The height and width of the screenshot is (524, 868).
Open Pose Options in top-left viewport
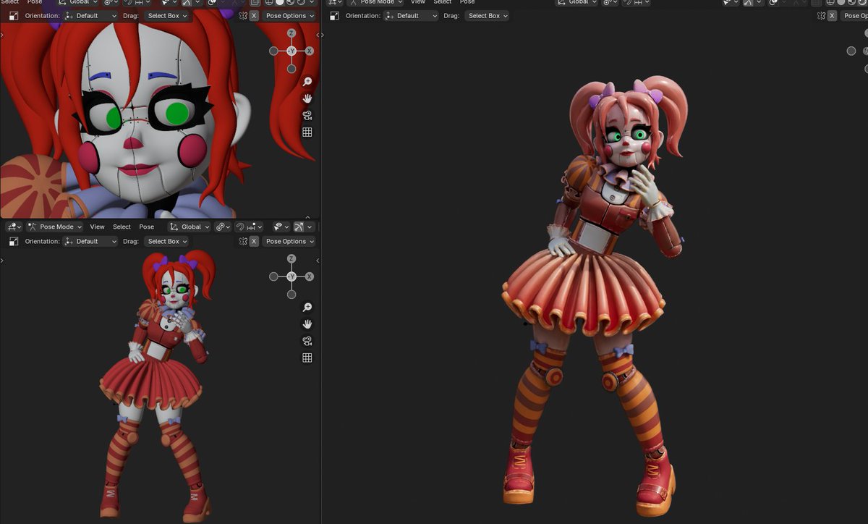click(289, 15)
